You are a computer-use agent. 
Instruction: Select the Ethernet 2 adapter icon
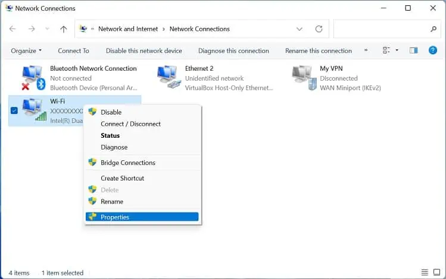point(169,77)
